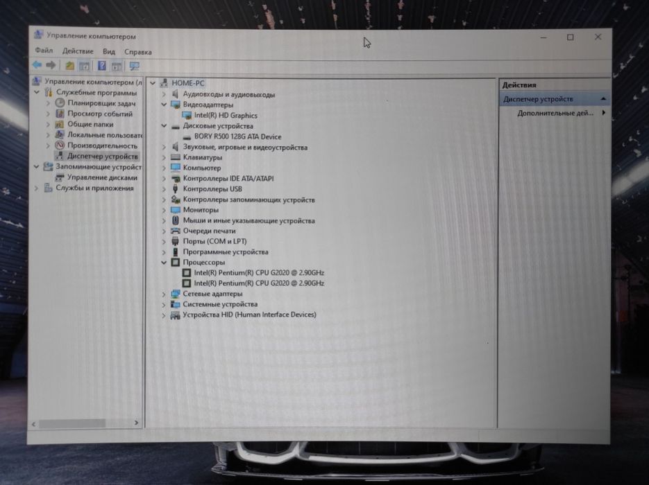The image size is (649, 485).
Task: Click the Up one level folder icon
Action: 69,65
